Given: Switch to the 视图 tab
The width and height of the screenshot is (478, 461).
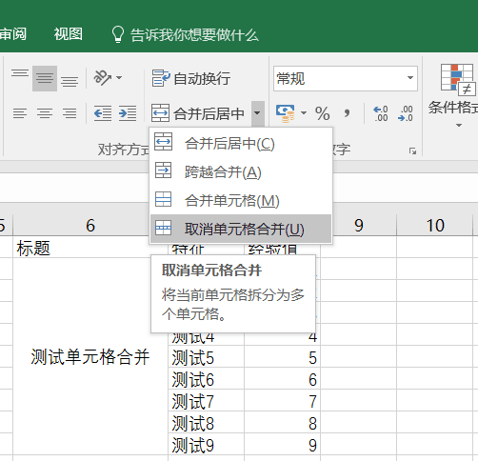Looking at the screenshot, I should 69,34.
